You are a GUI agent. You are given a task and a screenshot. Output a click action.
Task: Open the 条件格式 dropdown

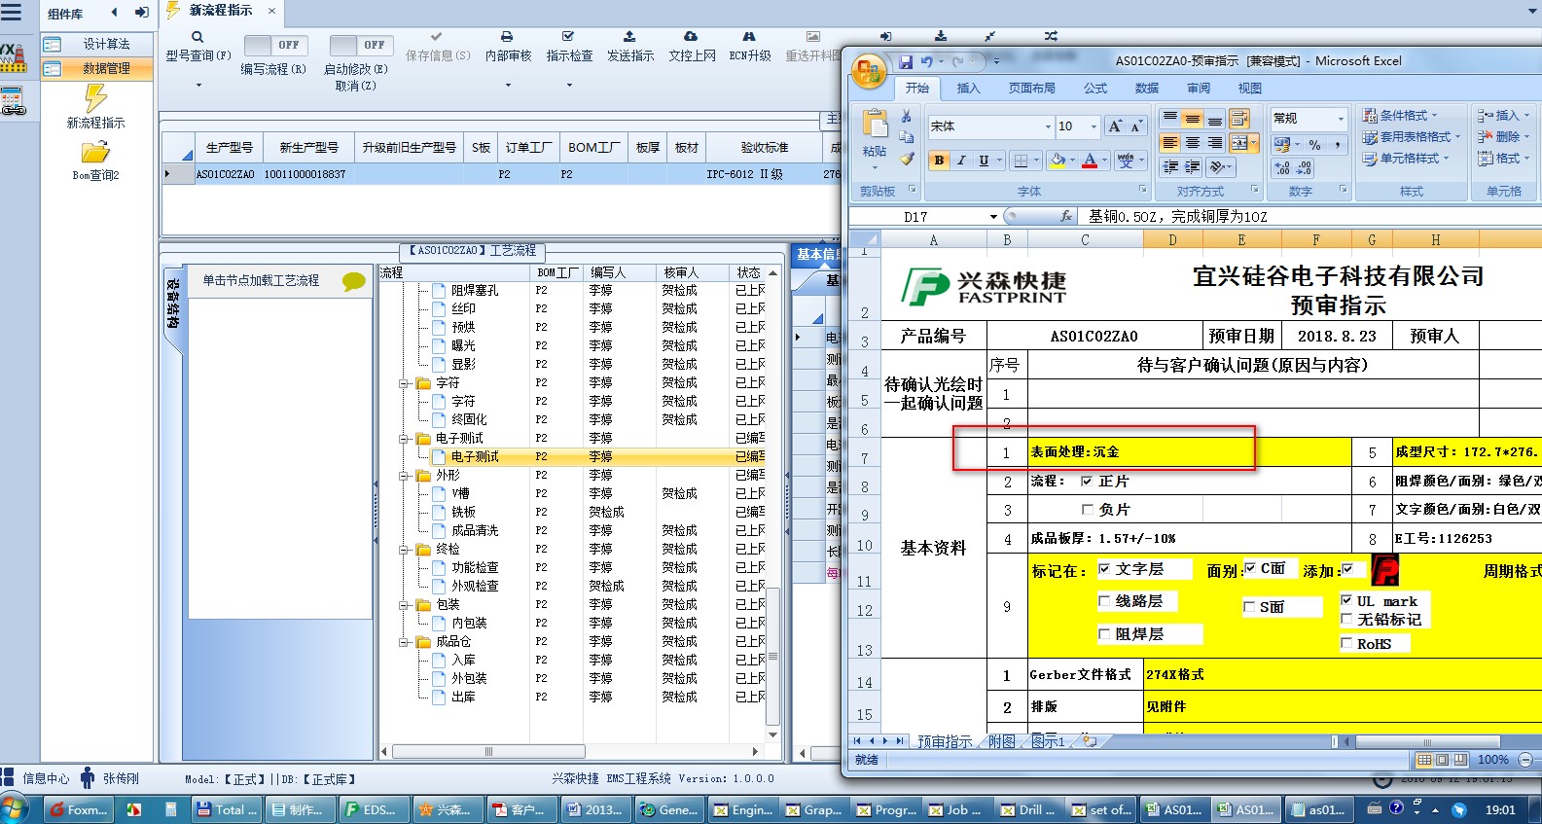1399,115
